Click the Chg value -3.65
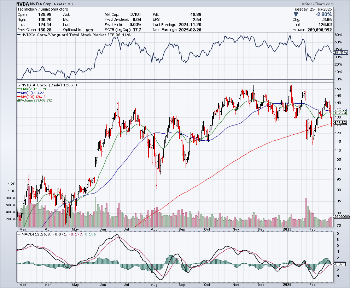This screenshot has width=350, height=288. (326, 20)
